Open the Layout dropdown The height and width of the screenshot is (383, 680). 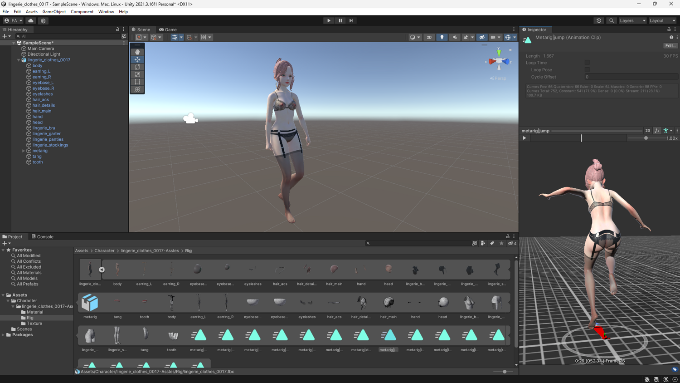click(x=662, y=20)
